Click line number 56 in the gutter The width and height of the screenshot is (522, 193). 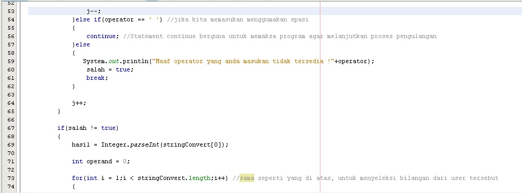(10, 37)
